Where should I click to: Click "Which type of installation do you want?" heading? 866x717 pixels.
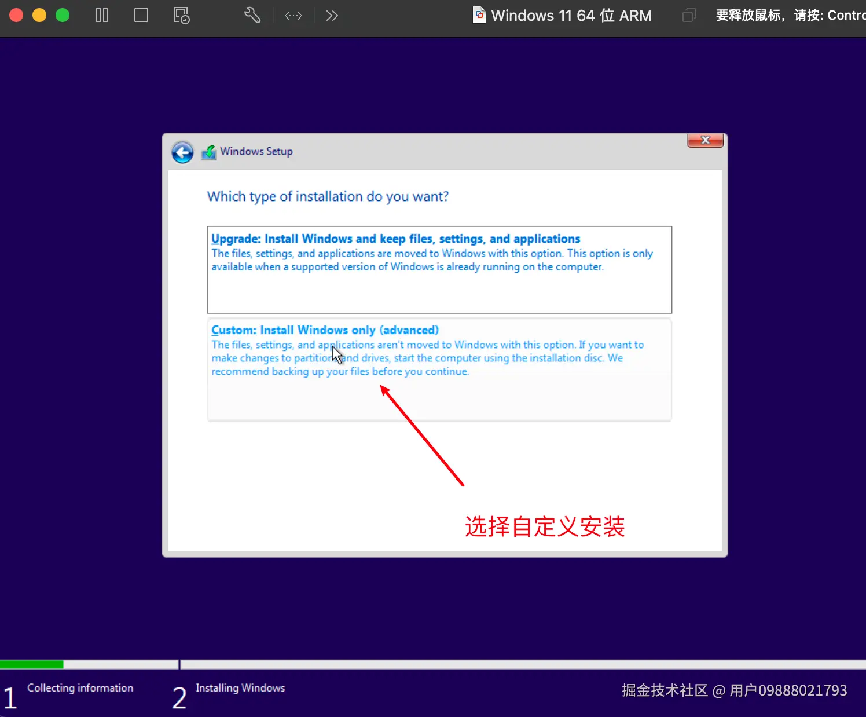328,197
